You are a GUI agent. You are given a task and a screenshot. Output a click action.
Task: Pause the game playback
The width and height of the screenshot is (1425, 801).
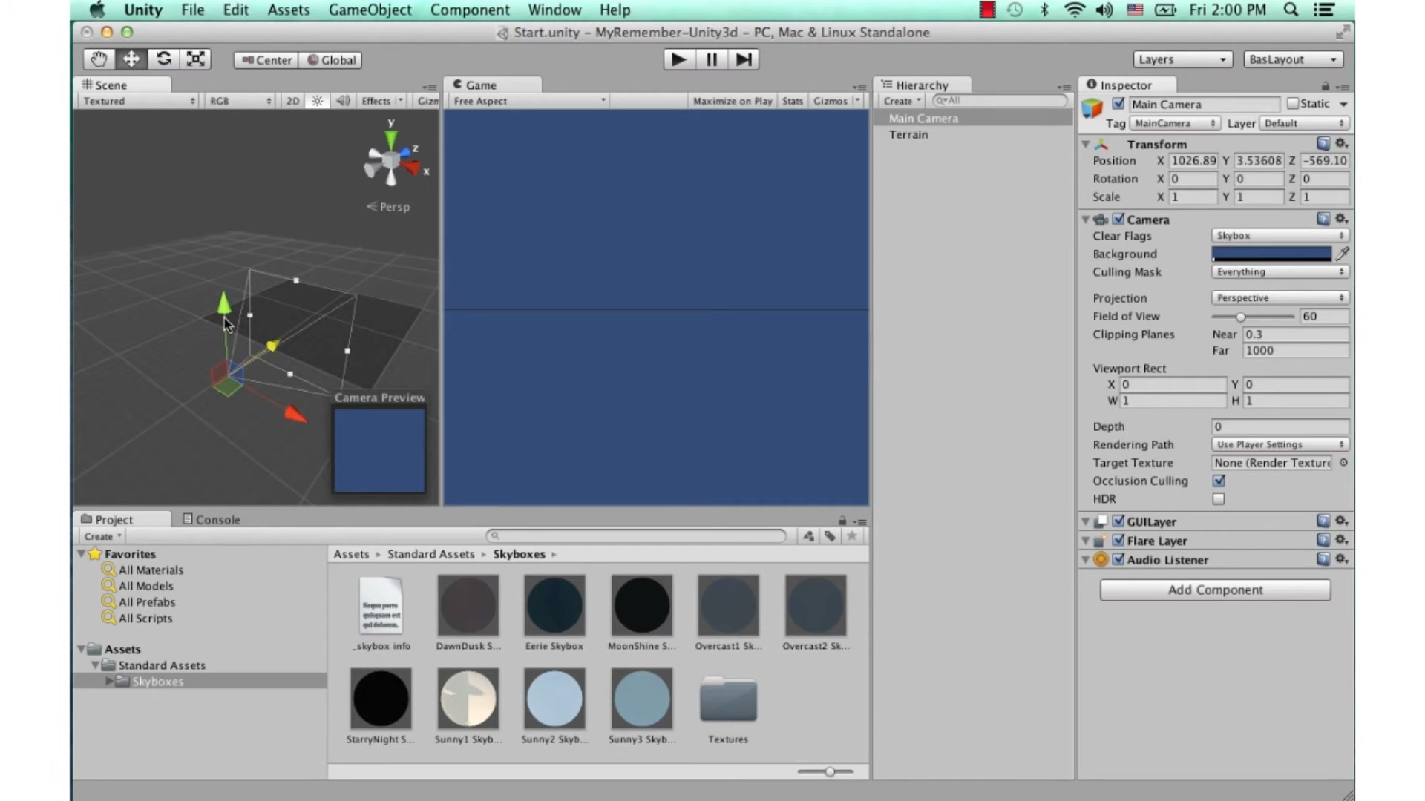(x=711, y=59)
